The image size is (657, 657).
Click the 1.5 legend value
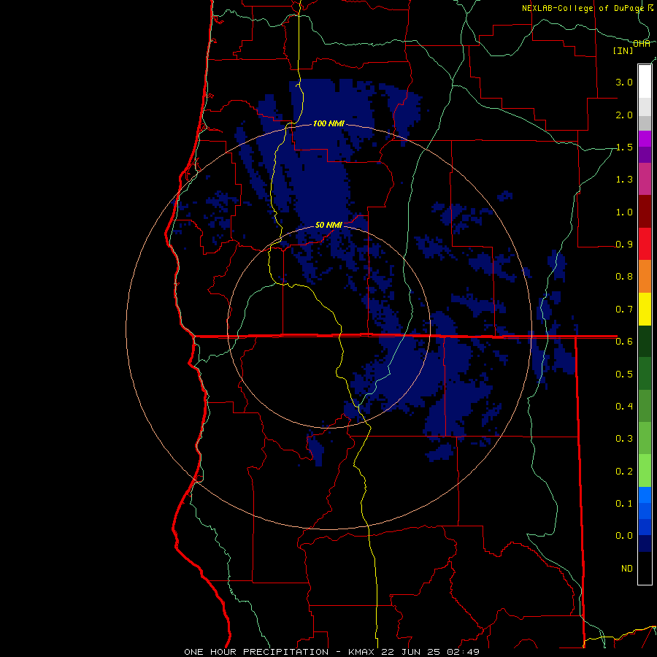(624, 147)
